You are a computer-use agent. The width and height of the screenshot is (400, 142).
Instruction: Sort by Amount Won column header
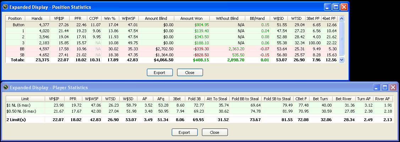(192, 18)
